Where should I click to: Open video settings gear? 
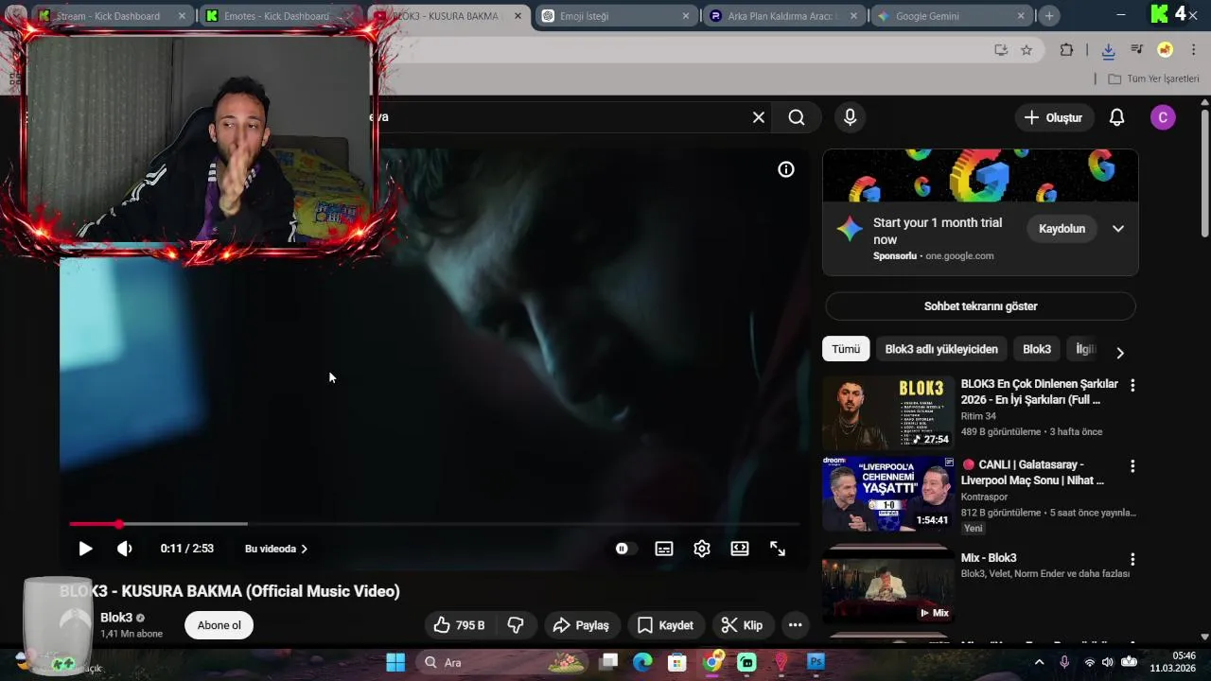pyautogui.click(x=701, y=549)
